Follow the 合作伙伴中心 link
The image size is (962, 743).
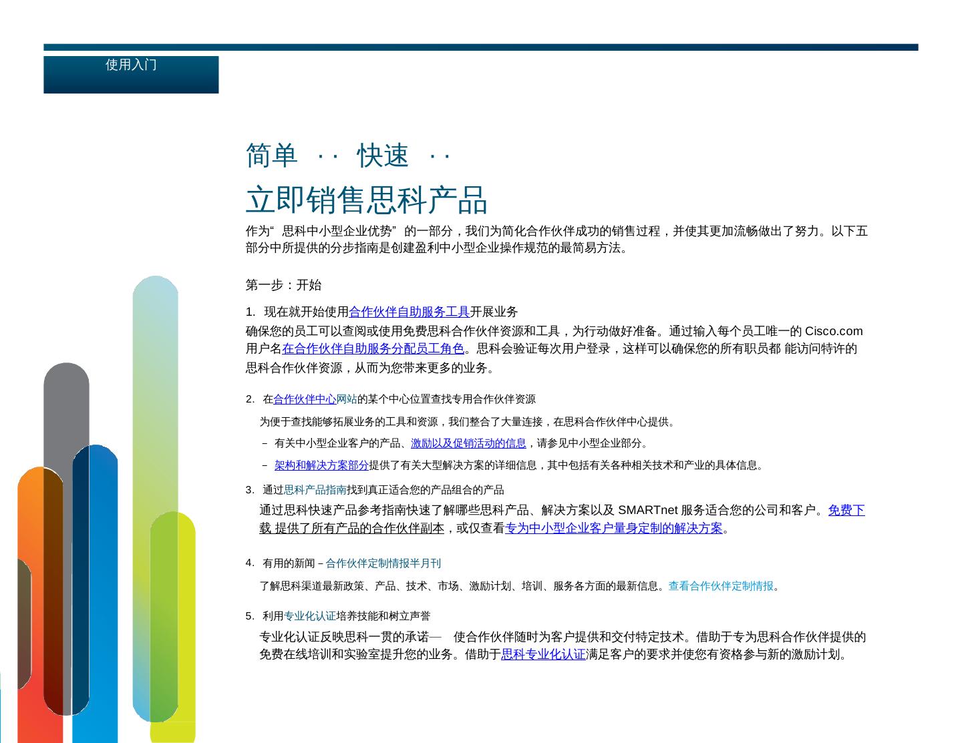[305, 399]
